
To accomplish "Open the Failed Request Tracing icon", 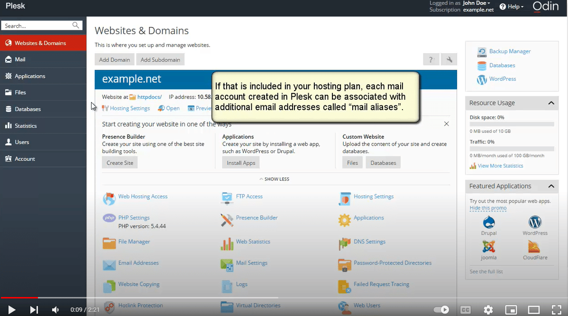I will point(345,286).
